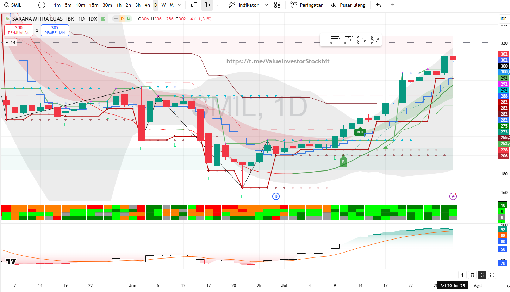Toggle the green moon market status icon

(129, 19)
